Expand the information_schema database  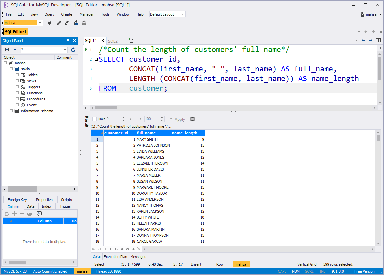[x=11, y=111]
